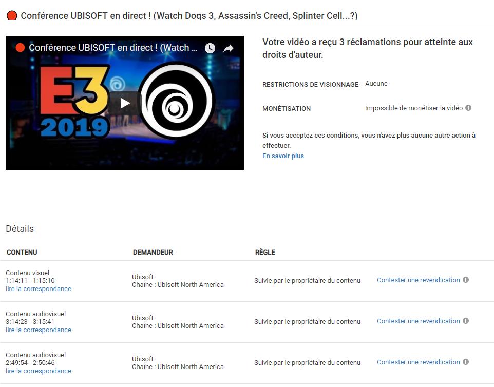Screen dimensions: 494x387
Task: Click the red dot icon in the video player
Action: (20, 48)
